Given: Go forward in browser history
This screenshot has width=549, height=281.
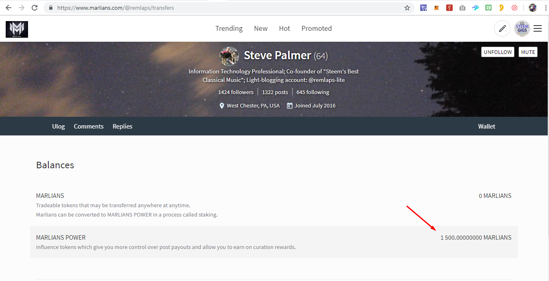Looking at the screenshot, I should point(22,8).
